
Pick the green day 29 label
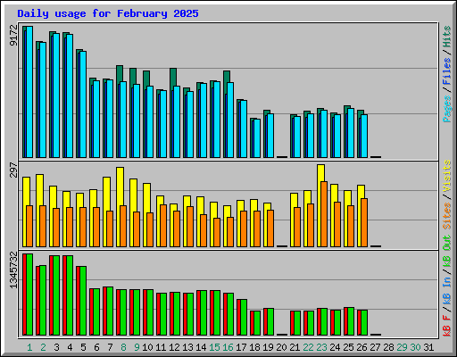pos(402,347)
